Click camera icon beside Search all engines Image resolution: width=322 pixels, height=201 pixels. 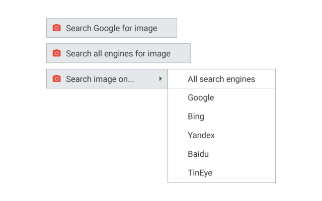(57, 53)
